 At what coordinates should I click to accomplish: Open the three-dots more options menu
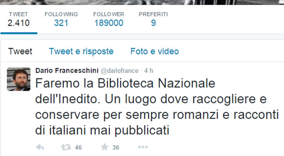point(143,147)
